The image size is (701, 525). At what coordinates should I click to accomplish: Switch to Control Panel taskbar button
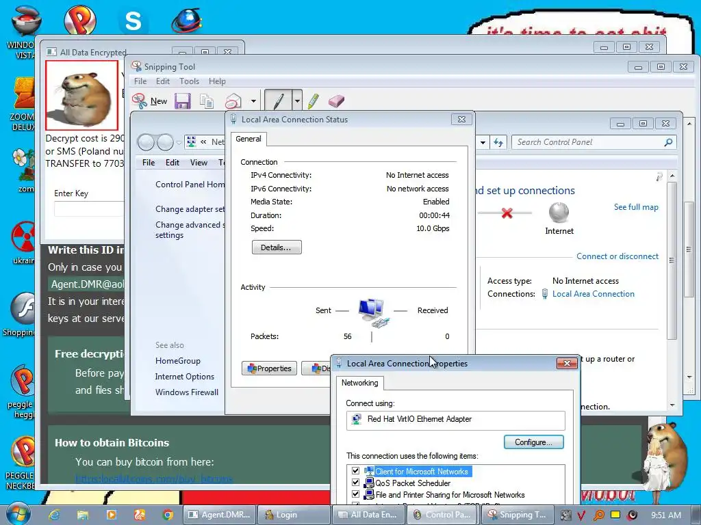tap(443, 515)
